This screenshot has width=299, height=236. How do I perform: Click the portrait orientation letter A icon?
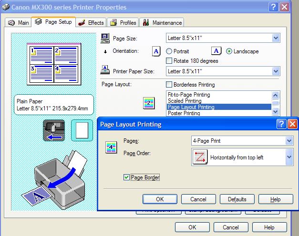tap(156, 52)
